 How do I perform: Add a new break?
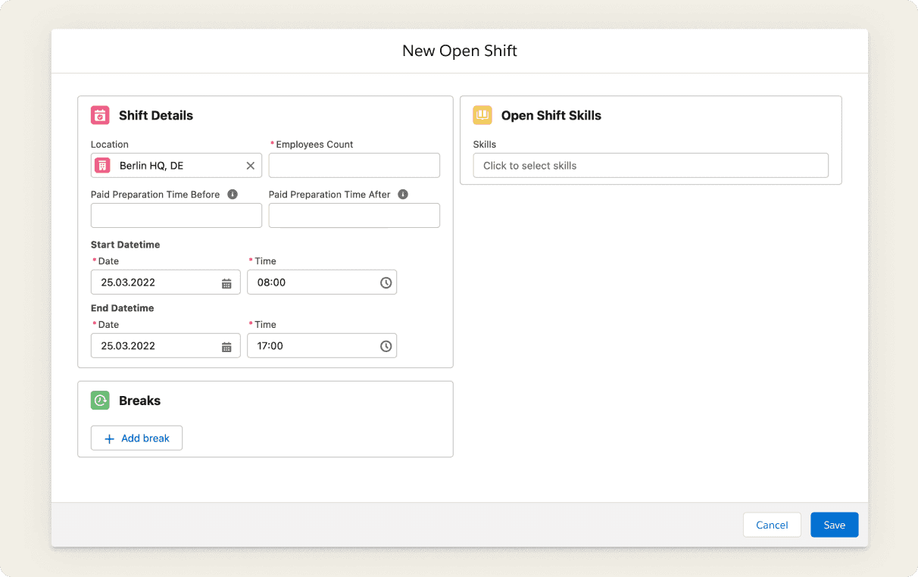[x=136, y=438]
